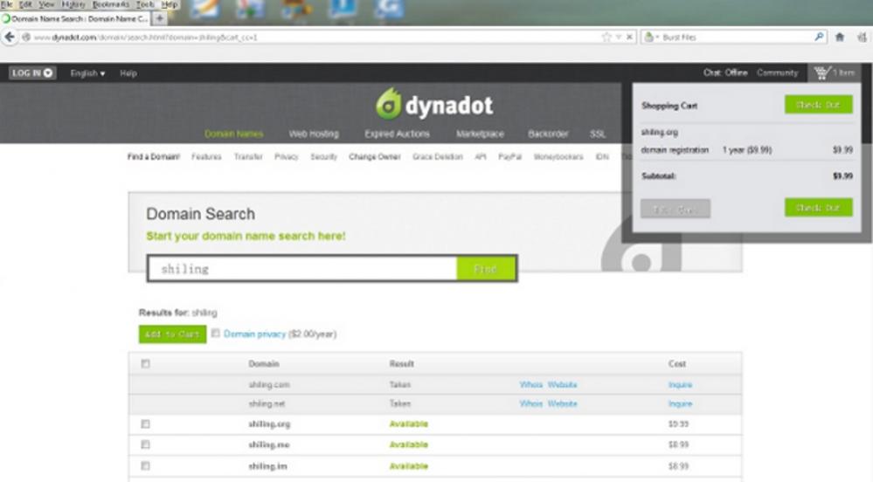
Task: Open the View menu
Action: pyautogui.click(x=47, y=4)
